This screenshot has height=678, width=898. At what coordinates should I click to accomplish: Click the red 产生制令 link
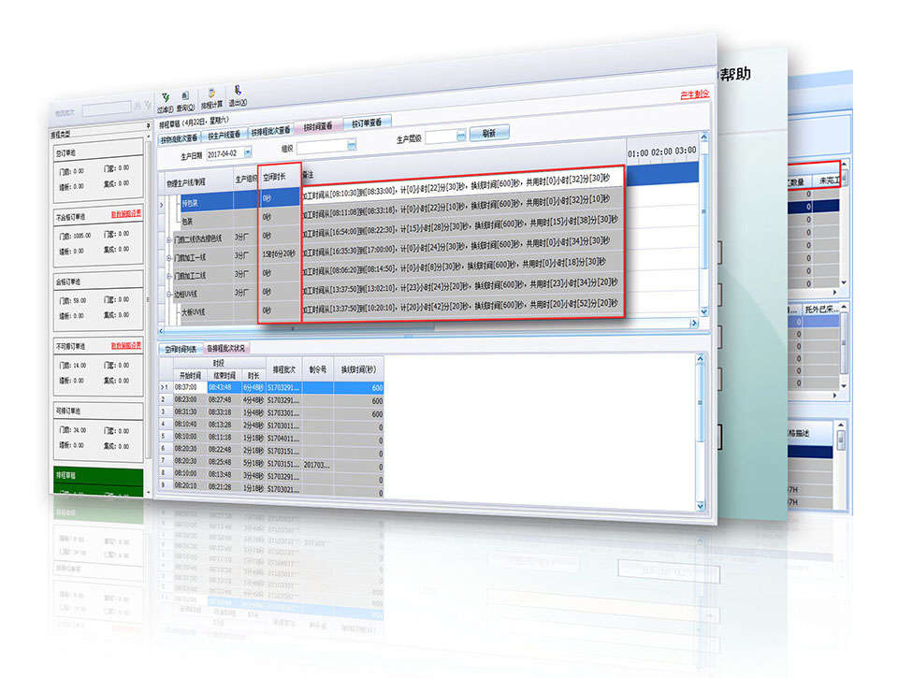coord(694,94)
